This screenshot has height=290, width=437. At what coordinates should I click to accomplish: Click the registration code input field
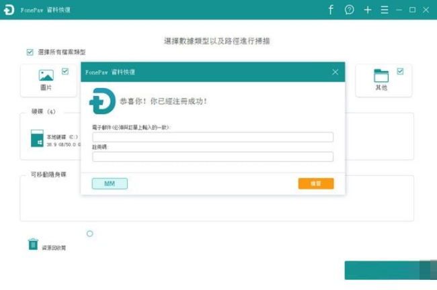tap(213, 156)
